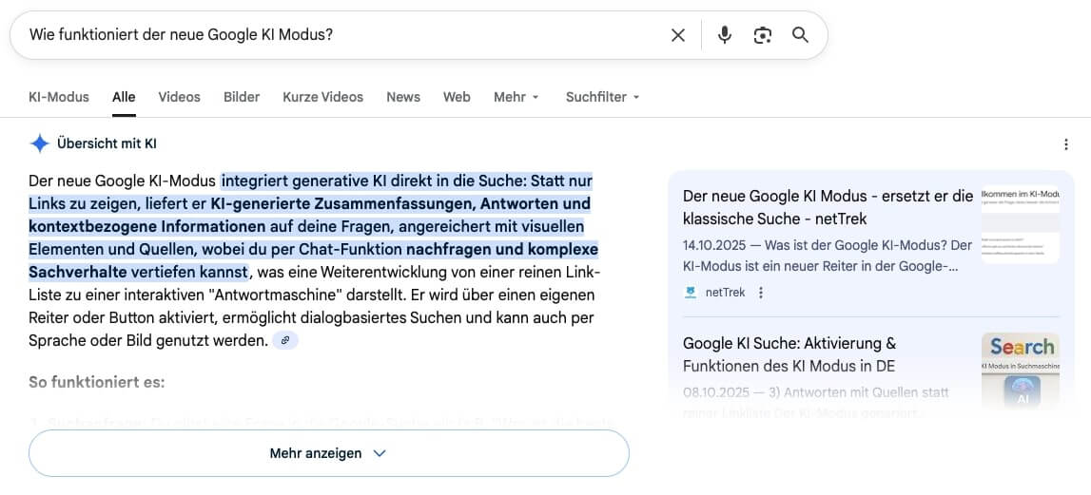The width and height of the screenshot is (1091, 495).
Task: Open the News tab
Action: [403, 97]
